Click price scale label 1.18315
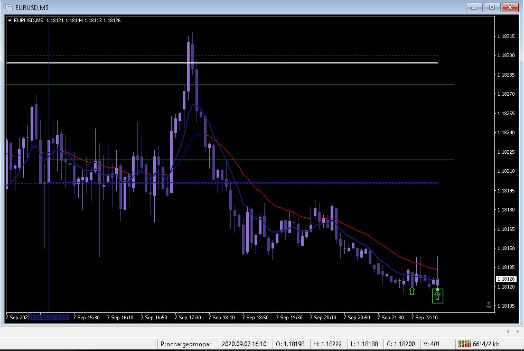Screen dimensions: 524x351 506,36
